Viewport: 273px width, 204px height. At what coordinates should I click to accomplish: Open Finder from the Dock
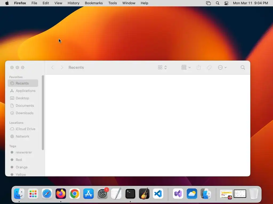[x=19, y=194]
